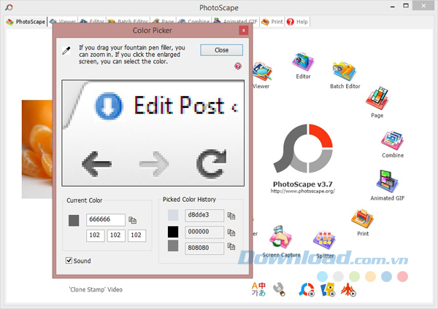Click the red figure icon at bottom

(348, 289)
